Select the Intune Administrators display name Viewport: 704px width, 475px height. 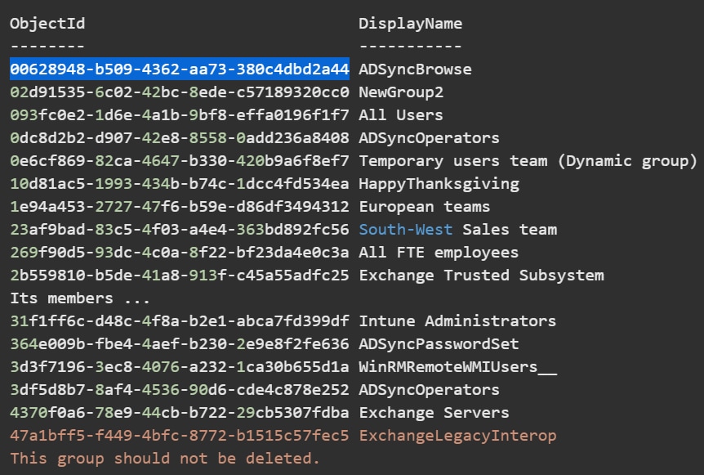457,320
